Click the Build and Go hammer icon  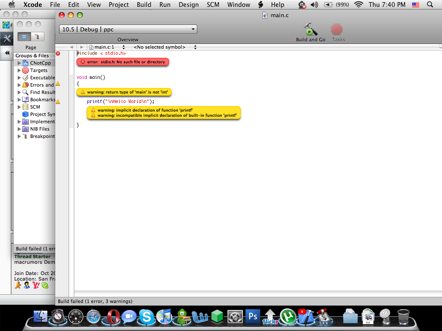click(x=310, y=30)
